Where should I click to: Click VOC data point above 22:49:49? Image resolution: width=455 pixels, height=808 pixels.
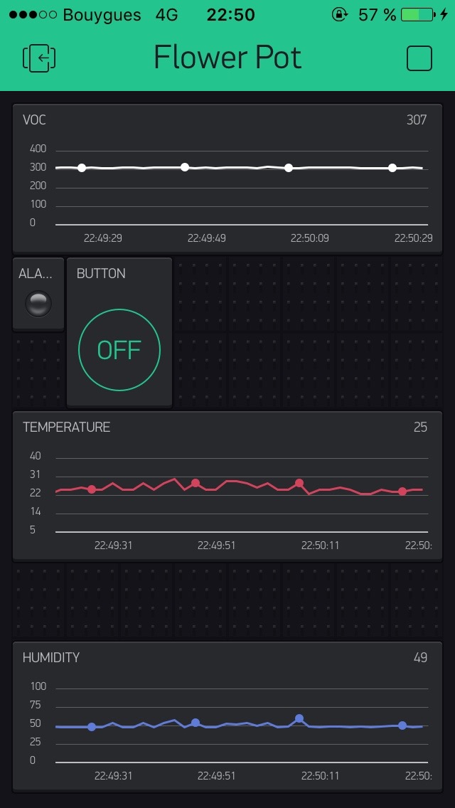(x=185, y=167)
